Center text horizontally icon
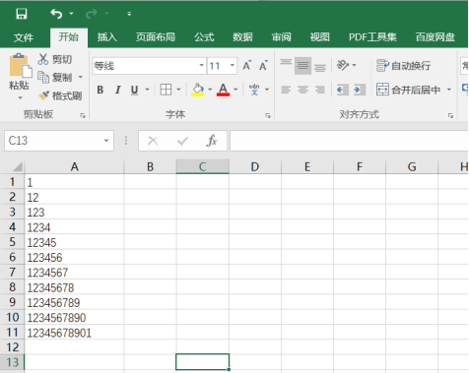This screenshot has width=469, height=373. pos(302,90)
